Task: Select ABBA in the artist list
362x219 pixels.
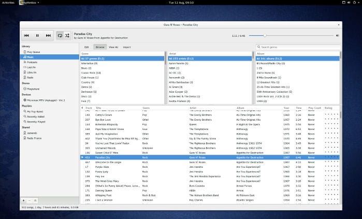Action: tap(210, 68)
